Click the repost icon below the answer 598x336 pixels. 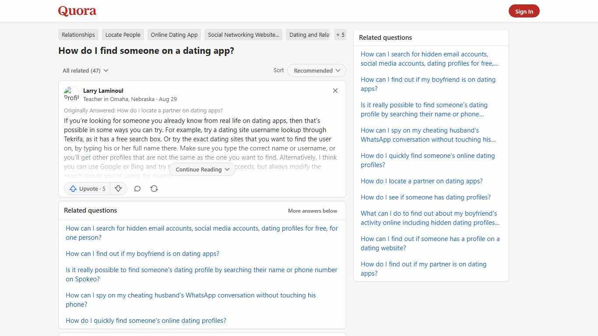[154, 189]
